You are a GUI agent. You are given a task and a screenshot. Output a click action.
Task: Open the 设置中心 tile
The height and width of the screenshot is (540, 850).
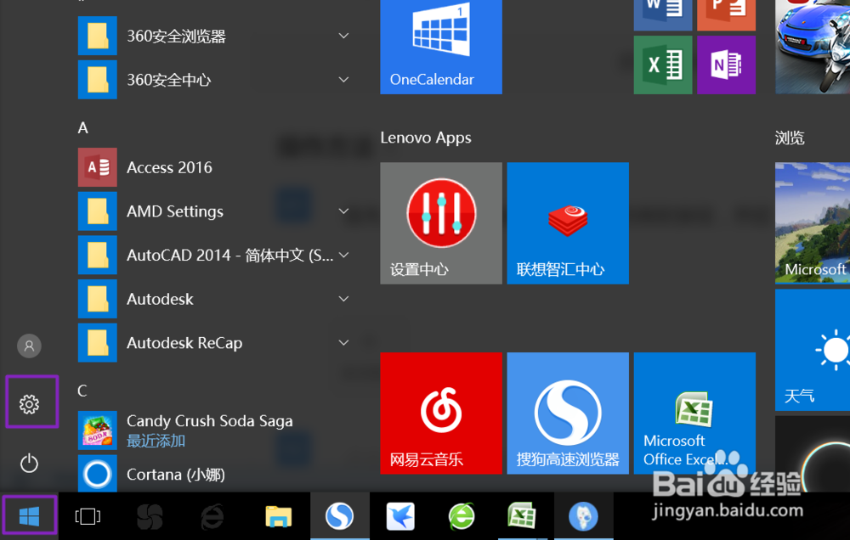tap(440, 223)
